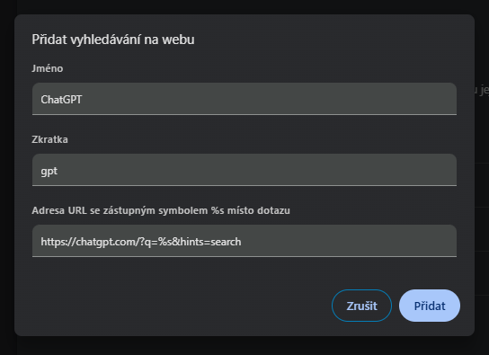Screen dimensions: 489x355
Task: Click the dimmed backdrop left of dialog
Action: click(x=7, y=178)
